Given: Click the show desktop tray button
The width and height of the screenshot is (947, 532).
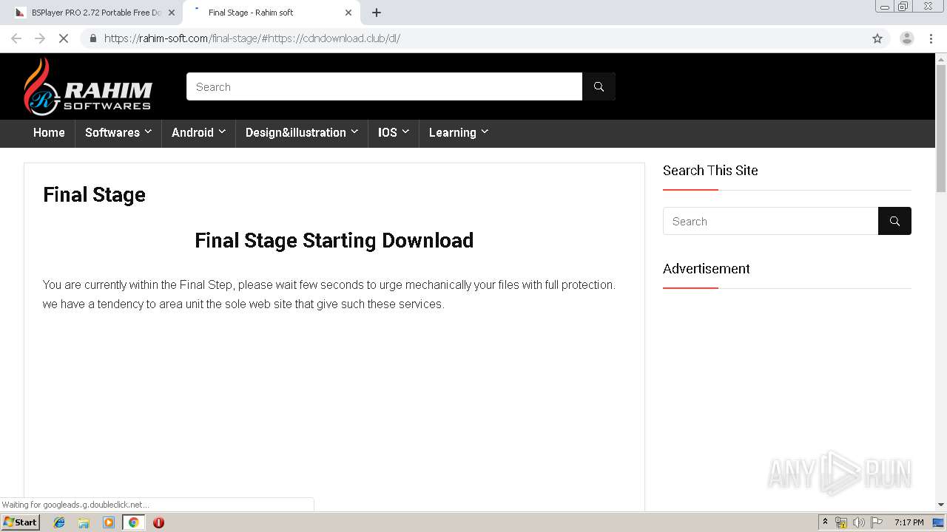Looking at the screenshot, I should pyautogui.click(x=938, y=522).
